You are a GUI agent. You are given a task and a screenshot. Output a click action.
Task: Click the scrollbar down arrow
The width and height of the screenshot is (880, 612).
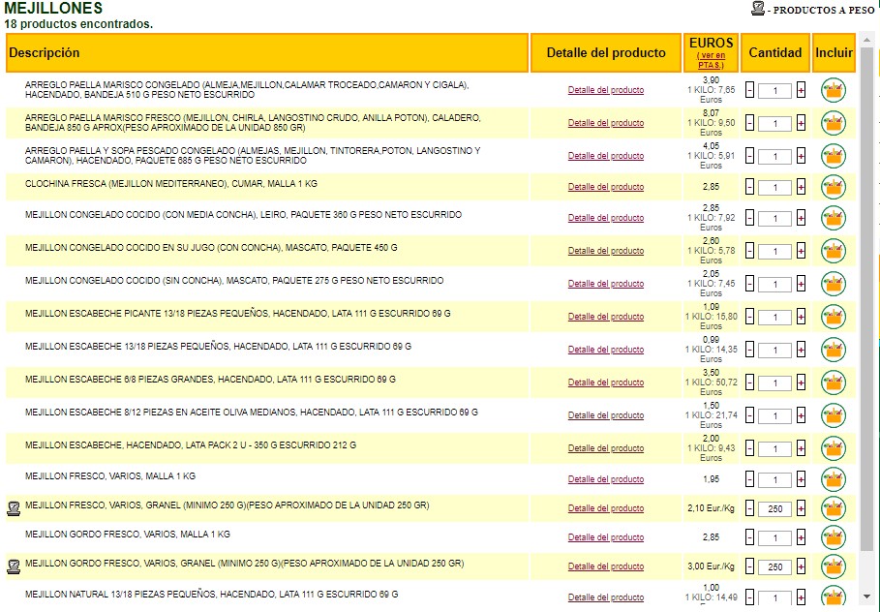pyautogui.click(x=866, y=596)
